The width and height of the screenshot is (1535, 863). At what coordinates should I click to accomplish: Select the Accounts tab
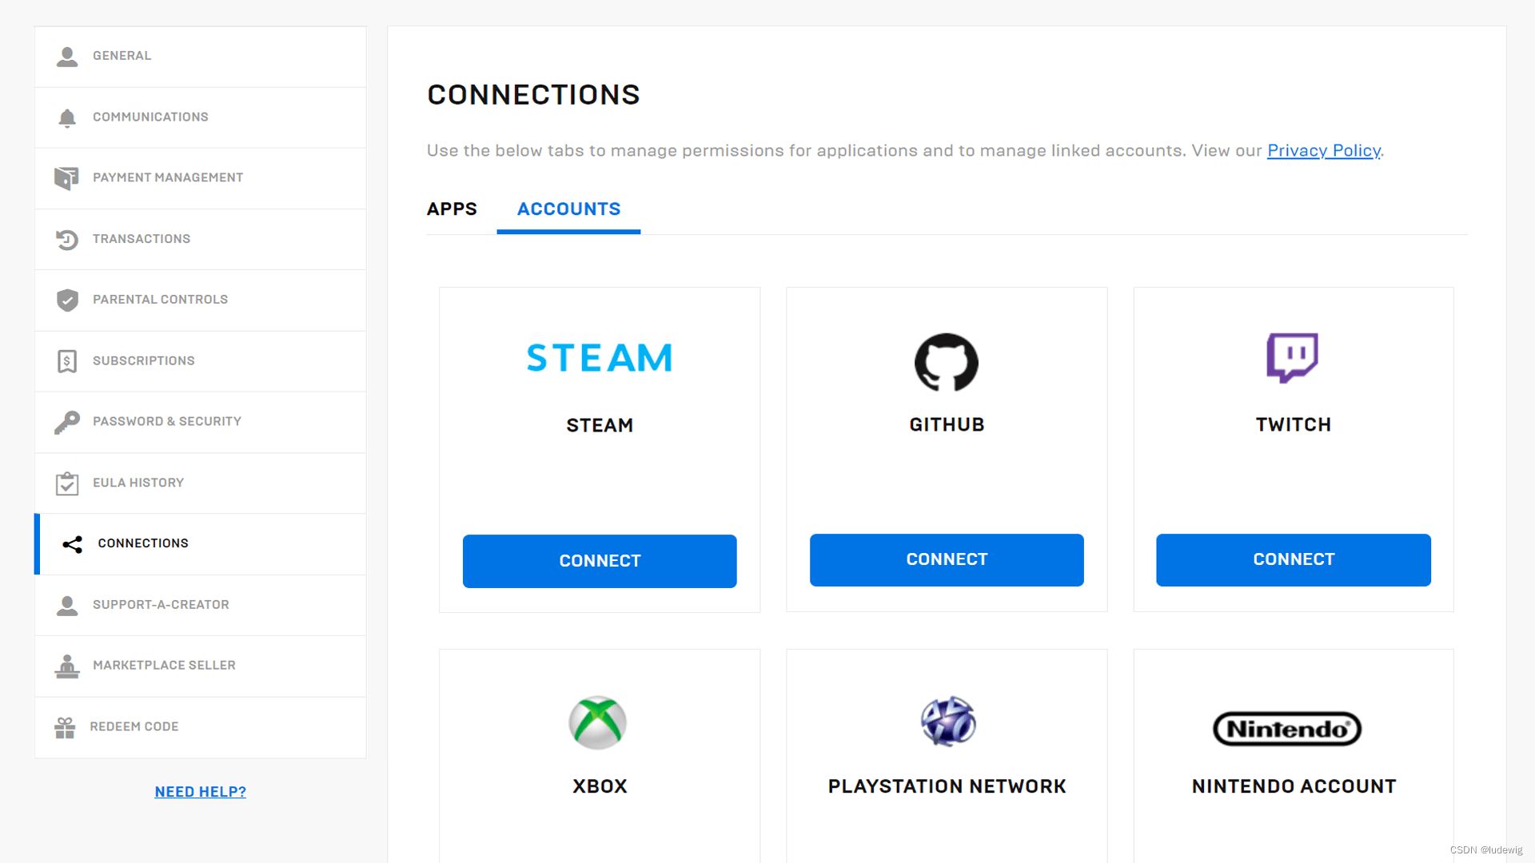(x=568, y=209)
